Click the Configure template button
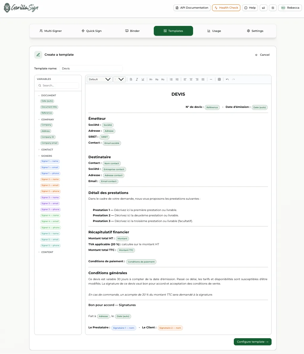304x354 pixels. tap(253, 342)
